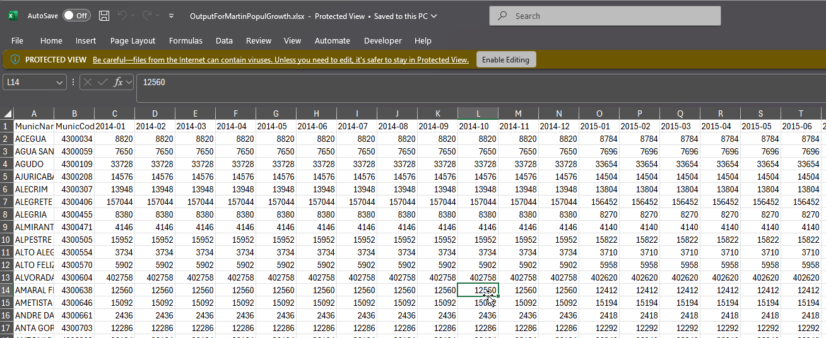Click the Undo arrow icon

coord(122,16)
